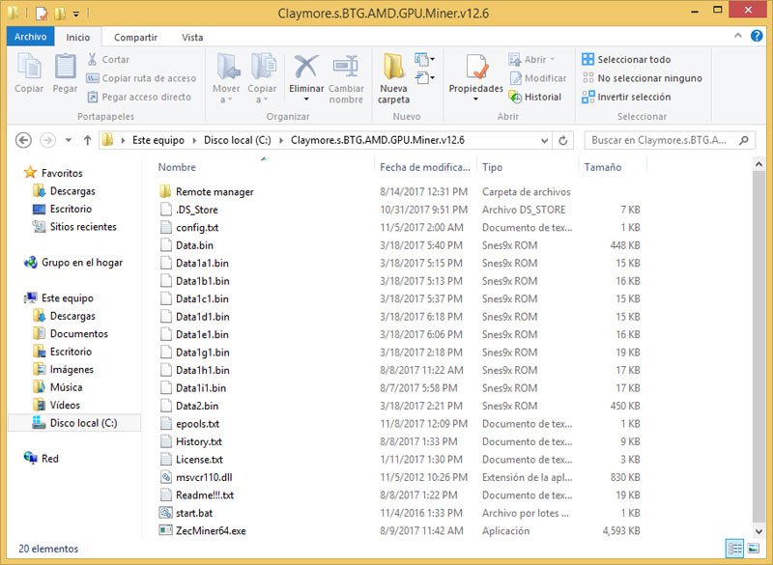Select the ZecMiner64.exe application icon
The height and width of the screenshot is (565, 773).
coord(165,530)
